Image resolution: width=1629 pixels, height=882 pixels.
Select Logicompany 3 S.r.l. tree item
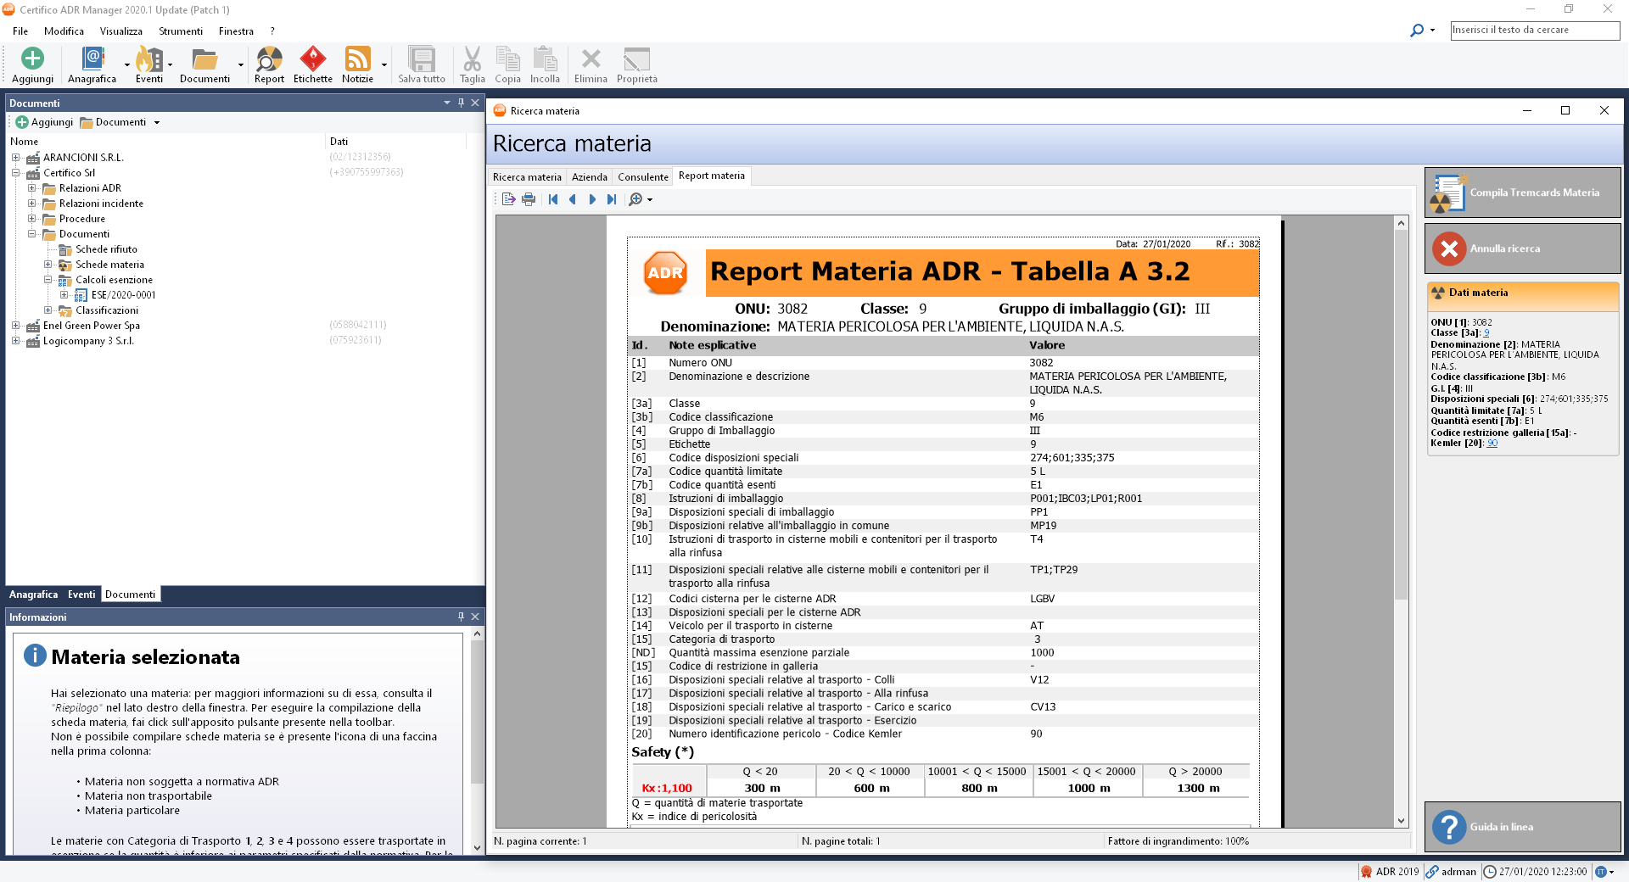pos(88,341)
